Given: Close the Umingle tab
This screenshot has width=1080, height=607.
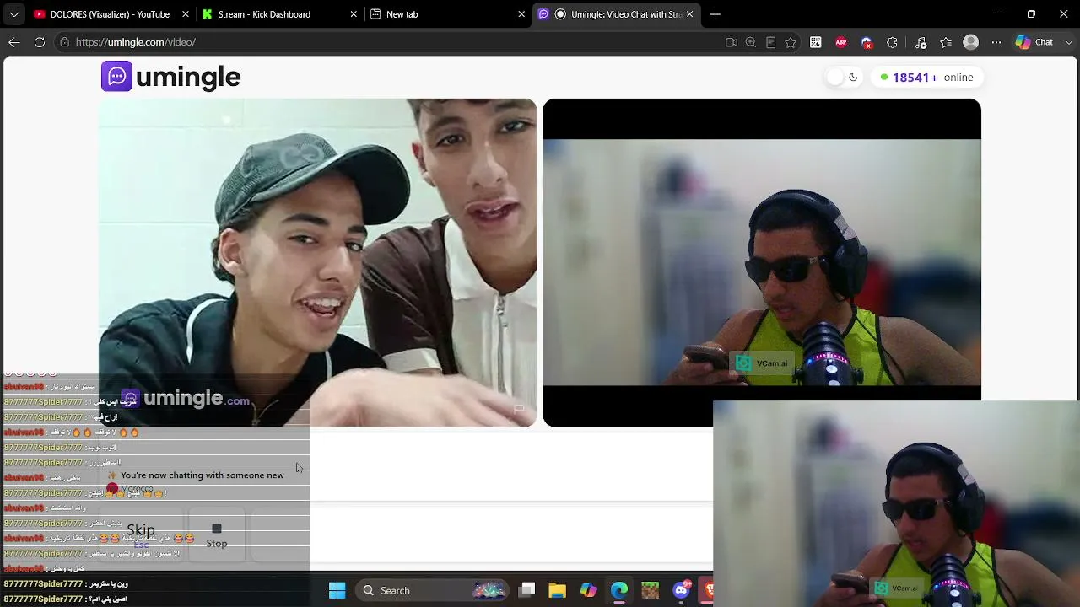Looking at the screenshot, I should pyautogui.click(x=690, y=14).
